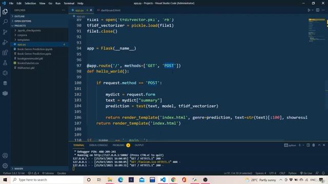Close the app.py editor tab
Image resolution: width=328 pixels, height=184 pixels.
click(91, 10)
